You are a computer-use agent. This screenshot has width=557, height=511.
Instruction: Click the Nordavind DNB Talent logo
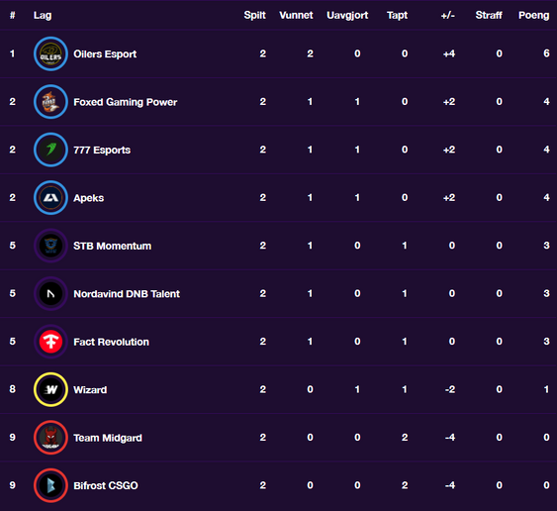[50, 294]
